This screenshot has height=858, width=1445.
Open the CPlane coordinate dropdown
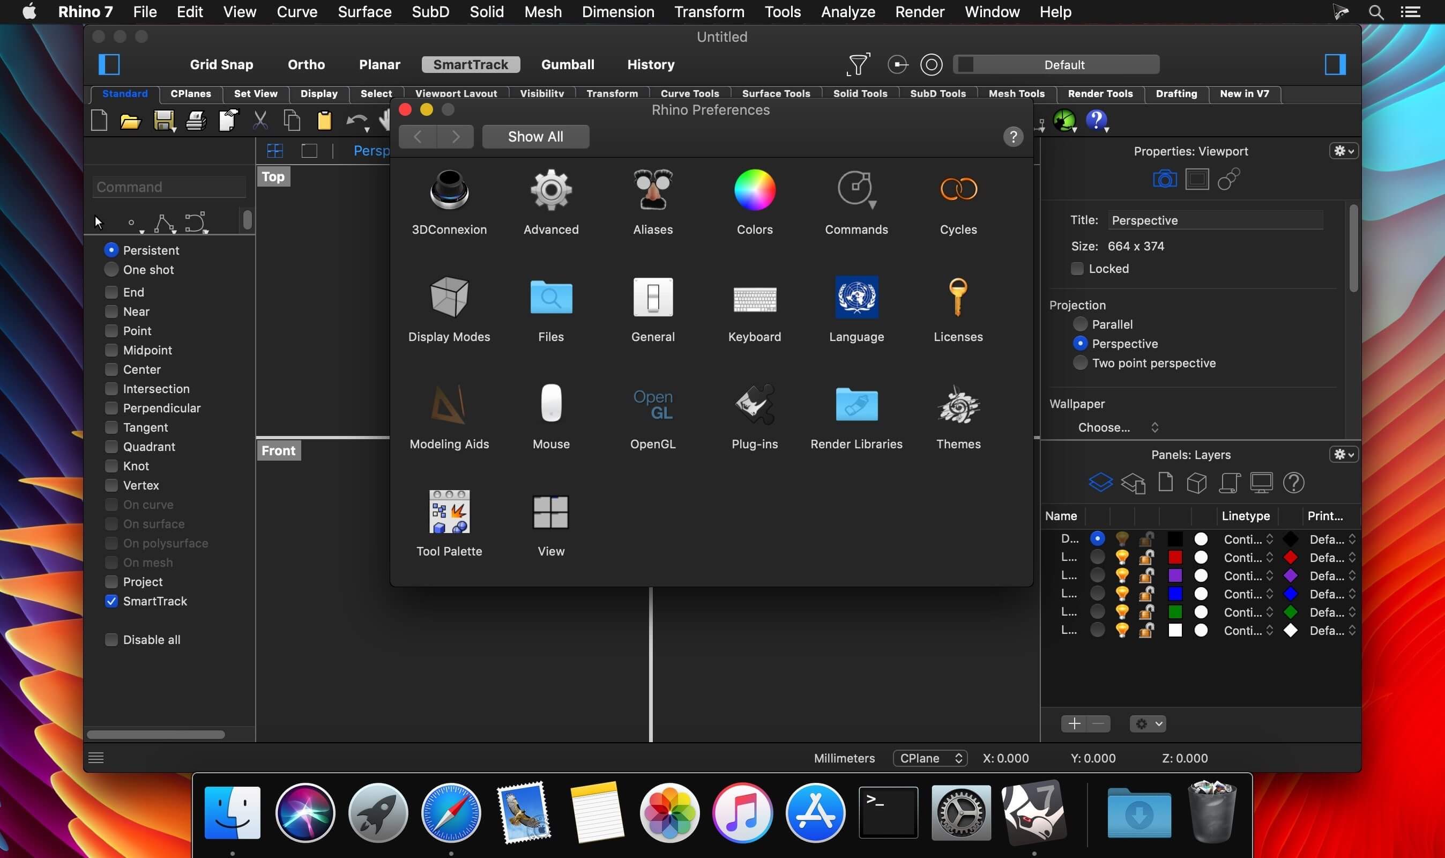point(929,758)
